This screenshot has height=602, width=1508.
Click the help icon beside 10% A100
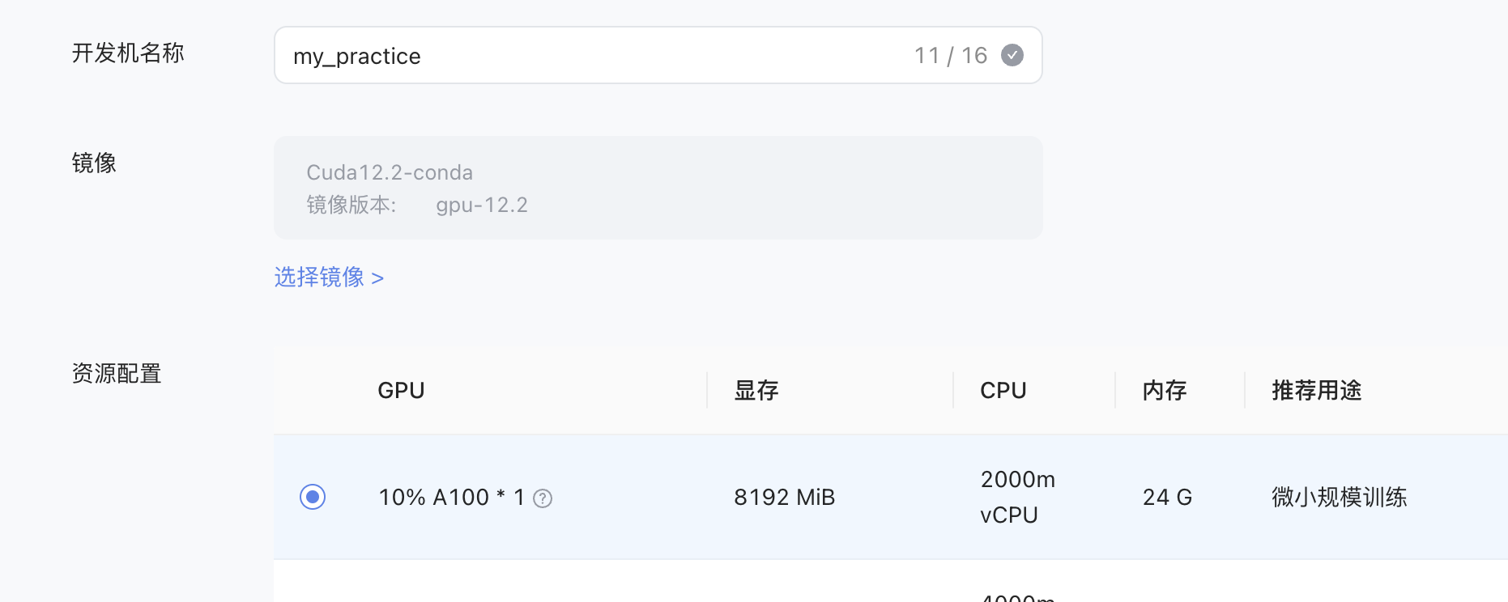(x=543, y=498)
